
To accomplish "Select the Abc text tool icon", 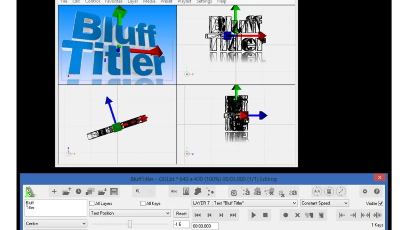I will [174, 191].
